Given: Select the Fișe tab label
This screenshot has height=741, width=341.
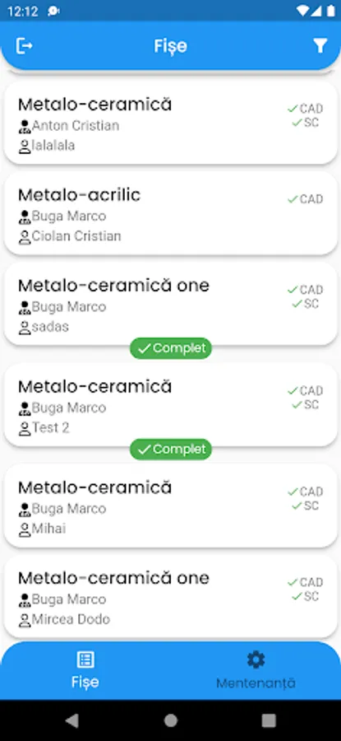Looking at the screenshot, I should pos(85,682).
